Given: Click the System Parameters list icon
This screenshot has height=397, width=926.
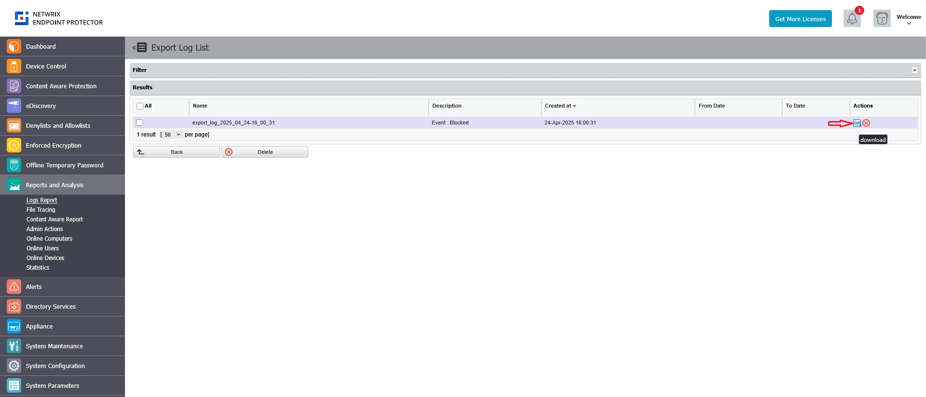Looking at the screenshot, I should 14,385.
